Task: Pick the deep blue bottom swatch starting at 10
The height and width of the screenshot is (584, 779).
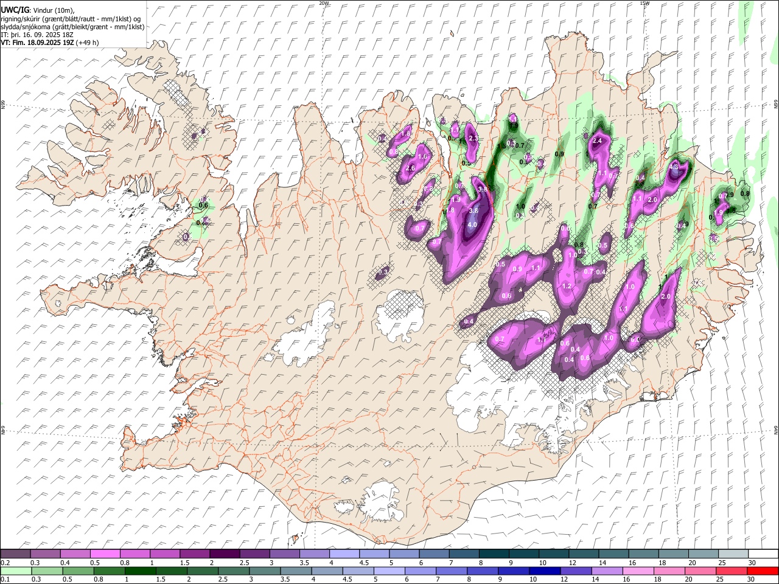Action: (544, 571)
